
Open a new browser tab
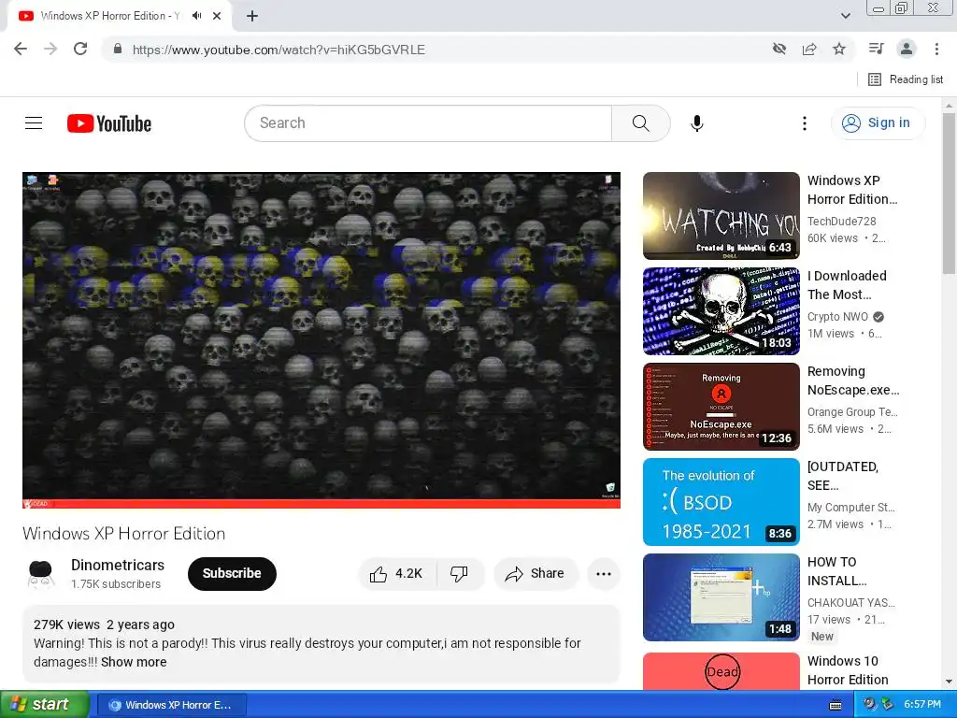tap(252, 16)
